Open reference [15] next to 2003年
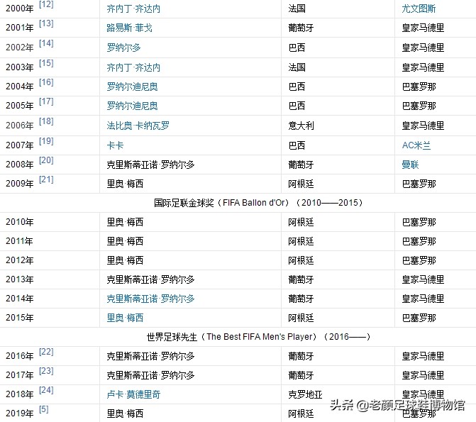 pos(46,63)
